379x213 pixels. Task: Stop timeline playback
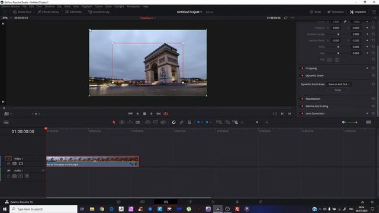click(144, 114)
